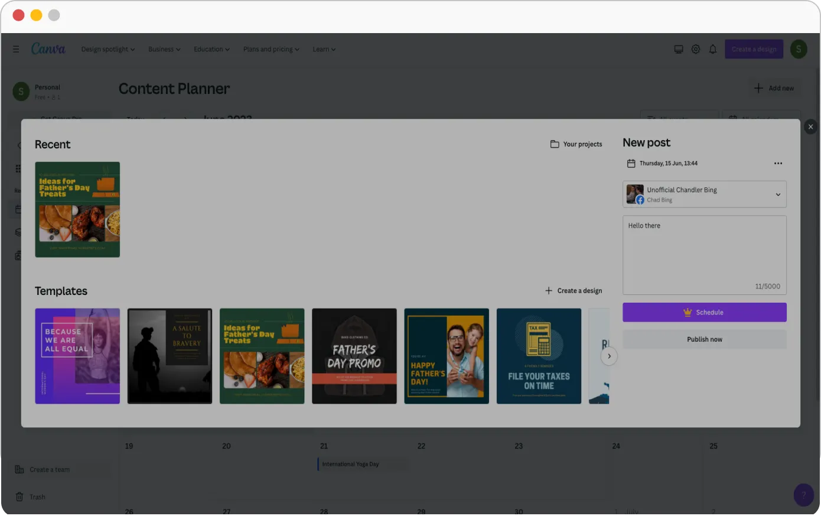Open the Design spotlight dropdown

tap(107, 49)
